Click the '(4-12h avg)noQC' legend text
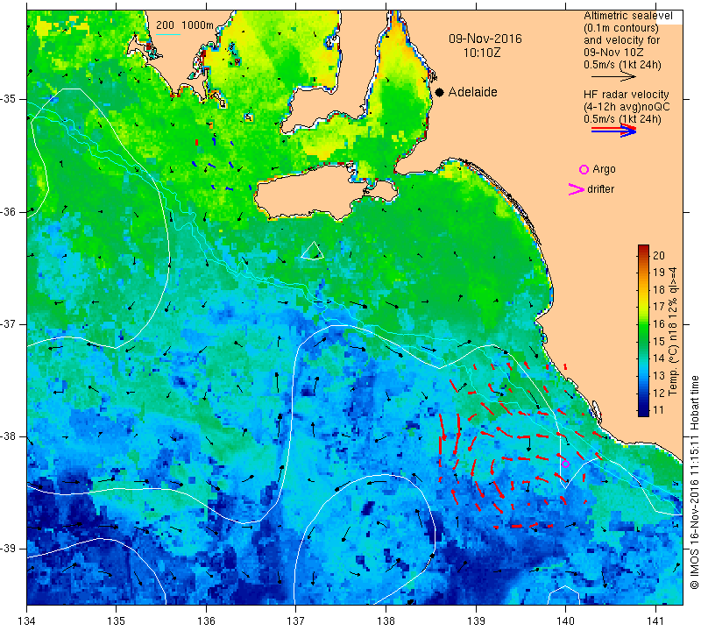701x631 pixels. (x=627, y=107)
